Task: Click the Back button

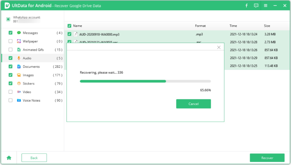Action: [34, 158]
